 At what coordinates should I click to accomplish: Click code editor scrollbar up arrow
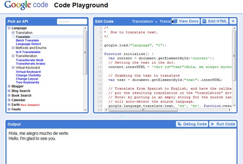point(234,28)
